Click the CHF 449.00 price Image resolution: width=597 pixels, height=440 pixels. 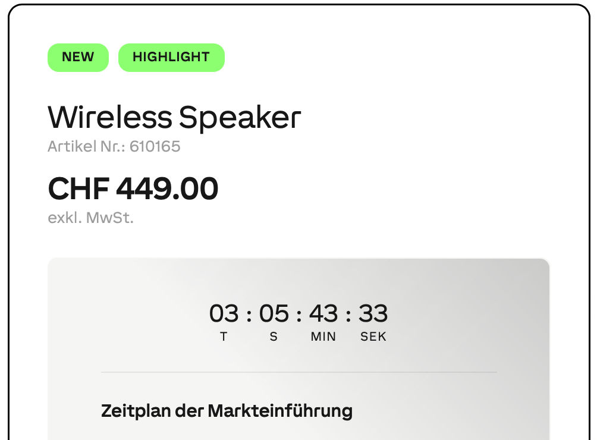coord(133,188)
